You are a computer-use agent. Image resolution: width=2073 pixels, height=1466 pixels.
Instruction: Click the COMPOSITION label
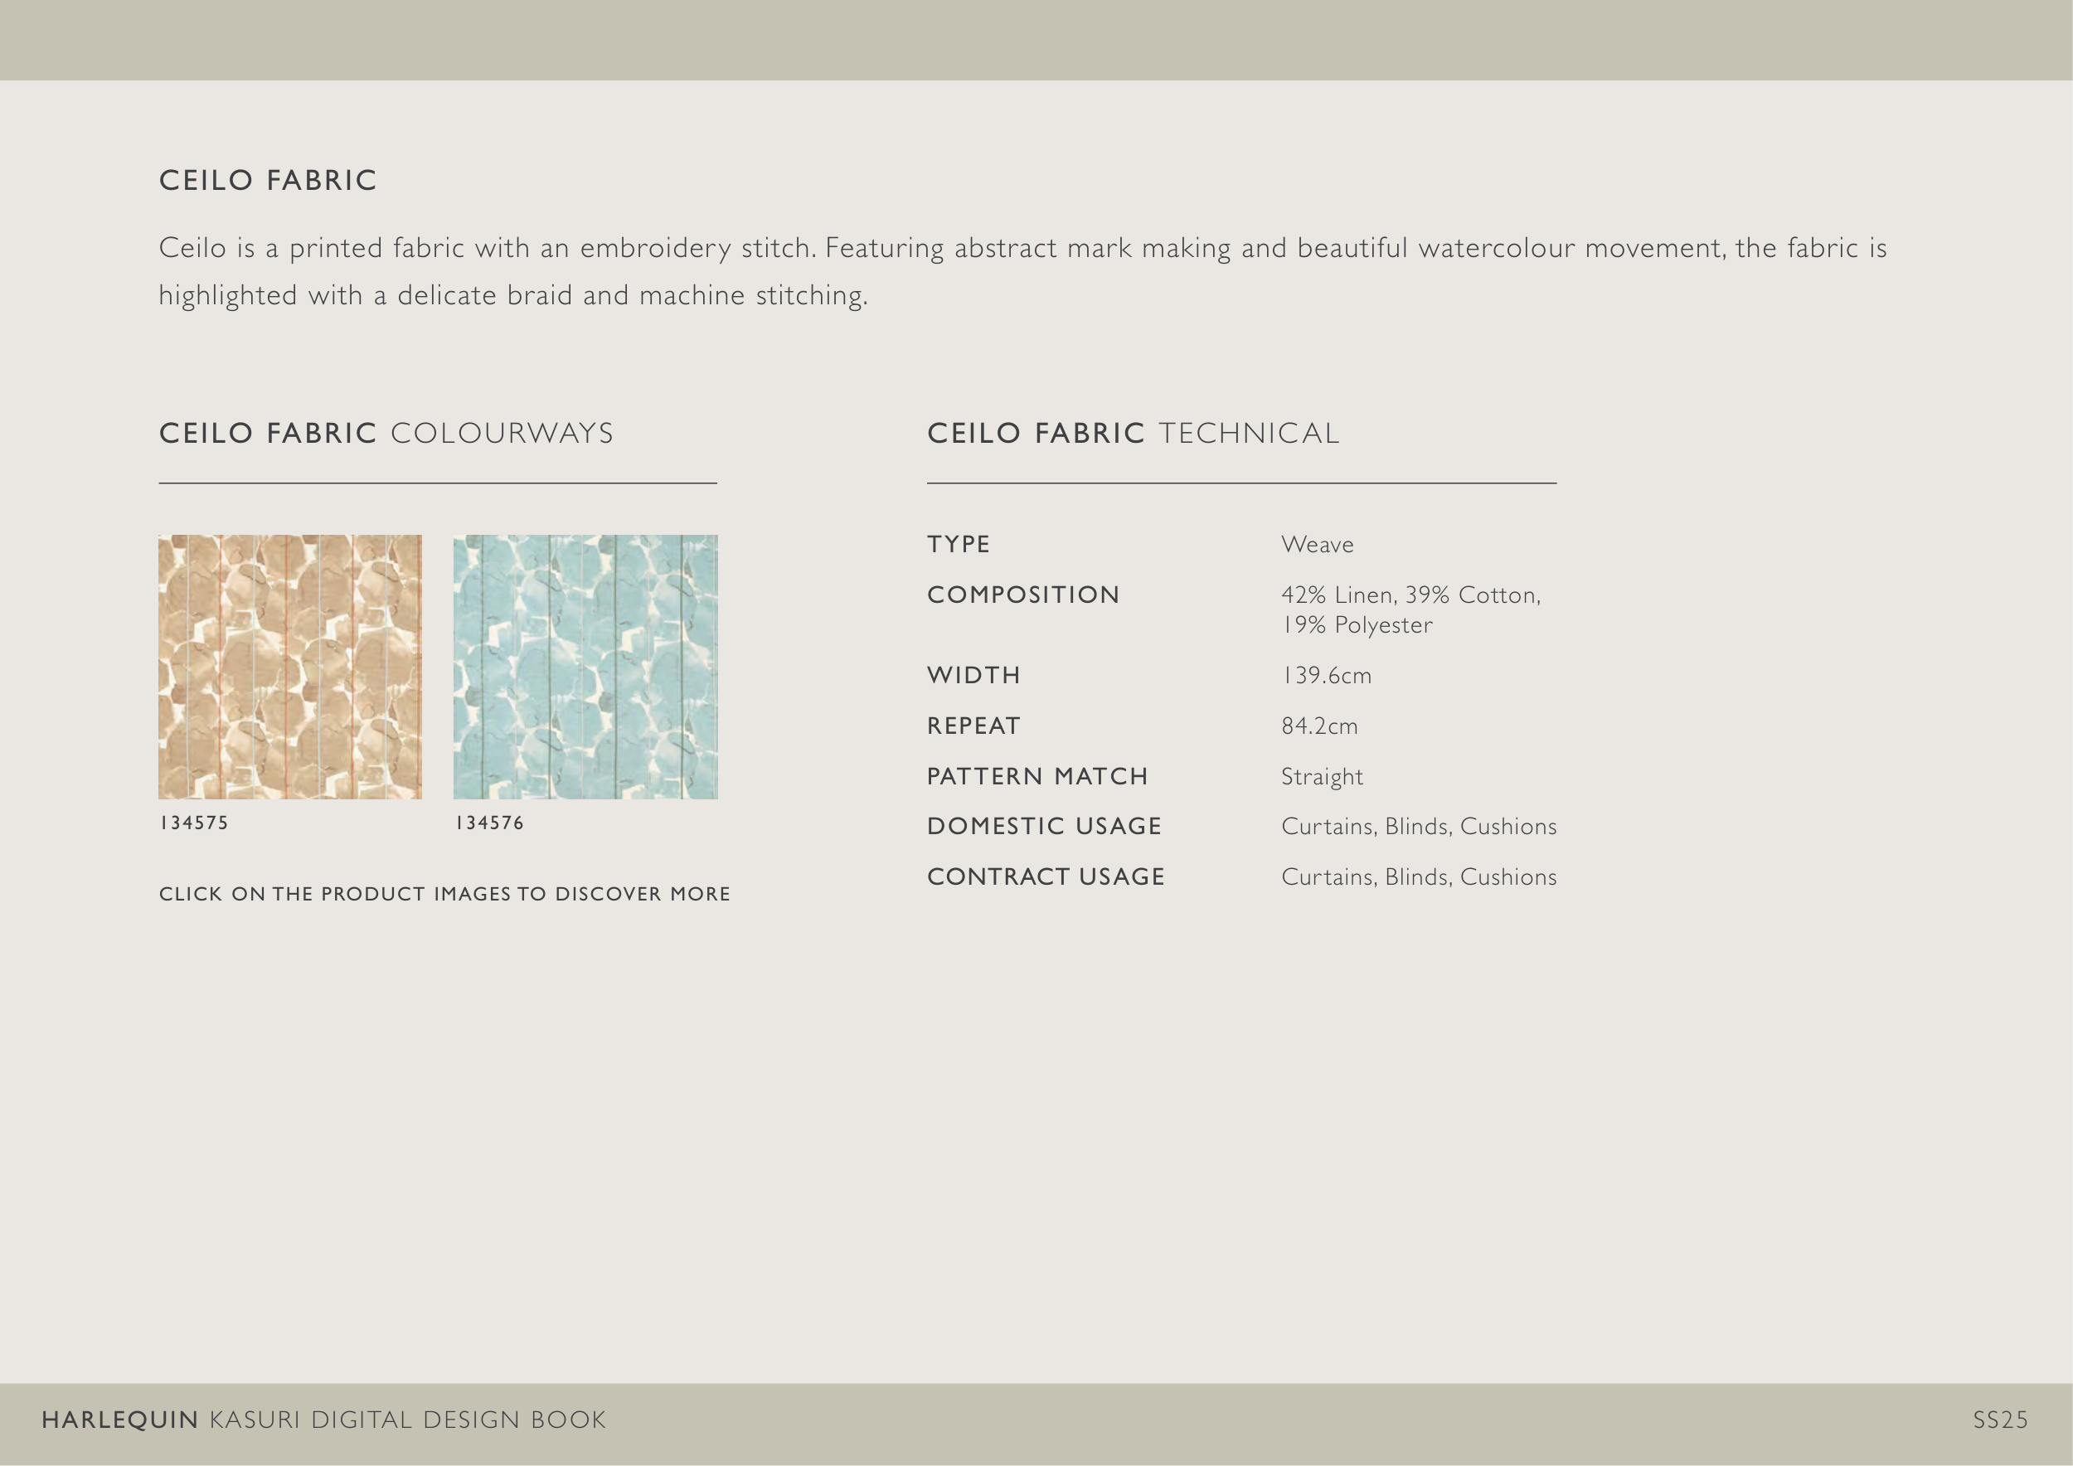pyautogui.click(x=1023, y=595)
